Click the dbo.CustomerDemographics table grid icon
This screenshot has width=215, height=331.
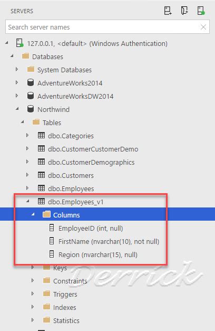[x=41, y=162]
